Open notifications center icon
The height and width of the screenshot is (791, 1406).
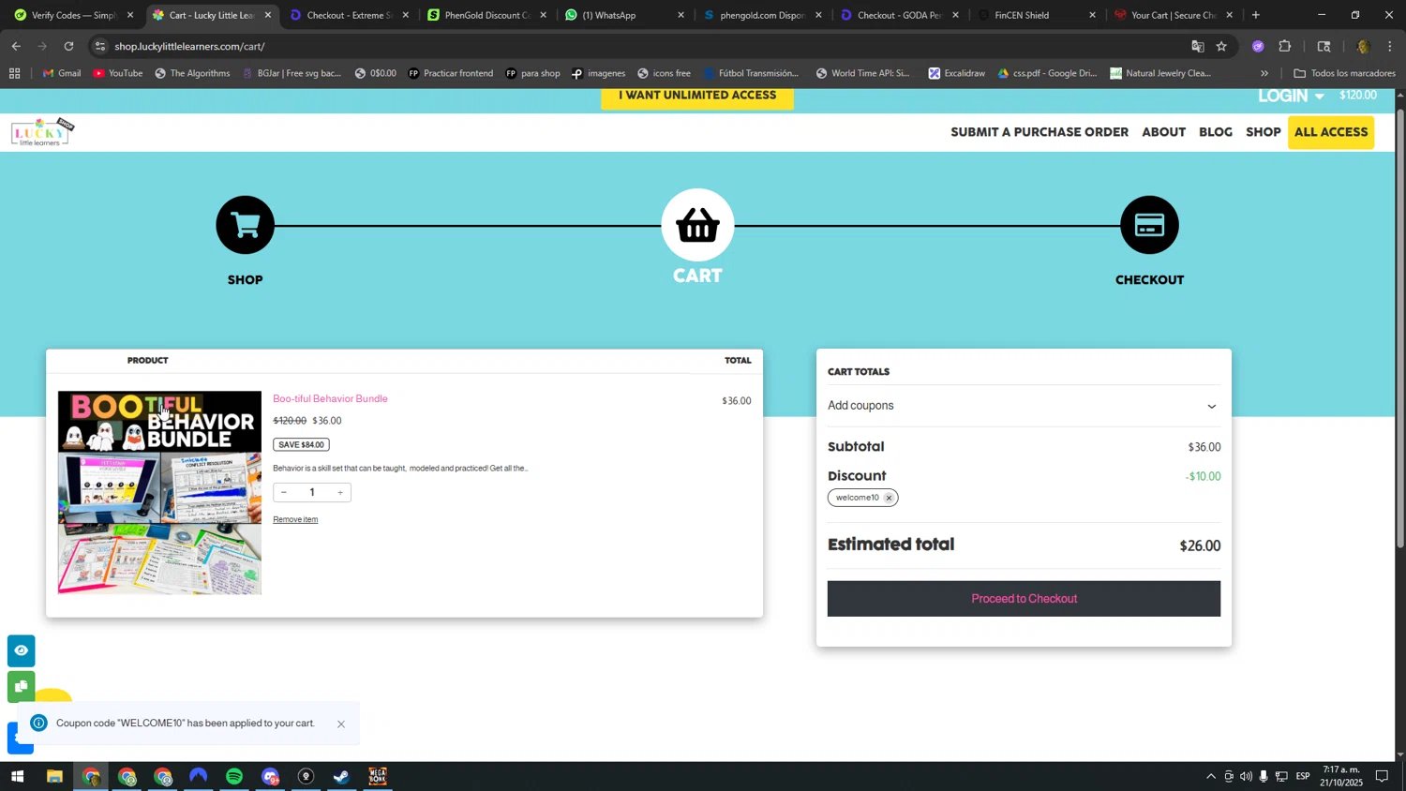coord(1382,777)
